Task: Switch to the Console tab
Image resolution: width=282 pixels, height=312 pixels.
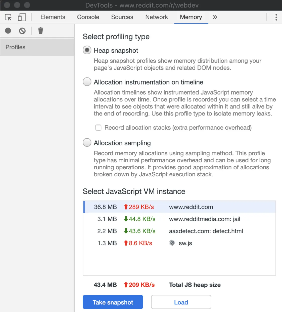Action: (x=88, y=17)
